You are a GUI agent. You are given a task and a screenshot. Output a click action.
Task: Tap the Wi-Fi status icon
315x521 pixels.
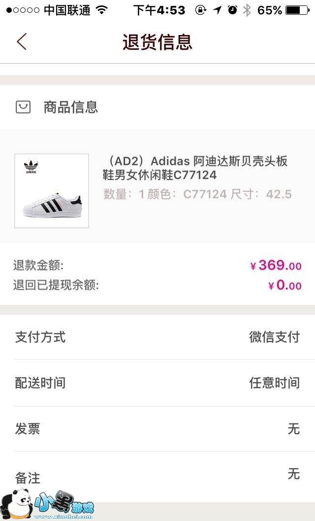coord(102,10)
